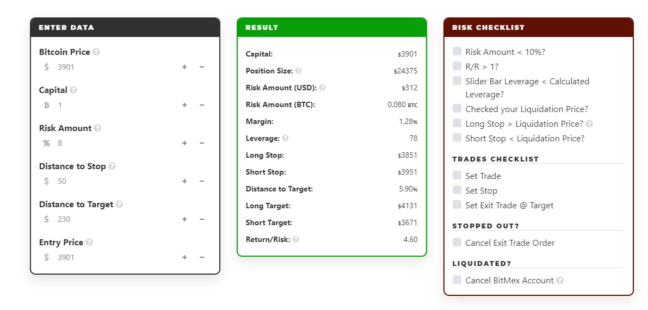Tick the R/R > 1 checkbox
The height and width of the screenshot is (310, 648).
457,66
